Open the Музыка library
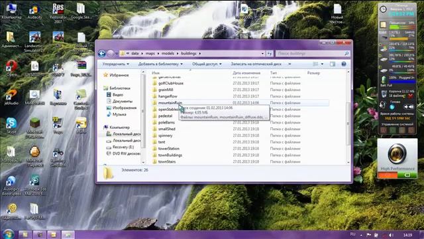 click(119, 114)
